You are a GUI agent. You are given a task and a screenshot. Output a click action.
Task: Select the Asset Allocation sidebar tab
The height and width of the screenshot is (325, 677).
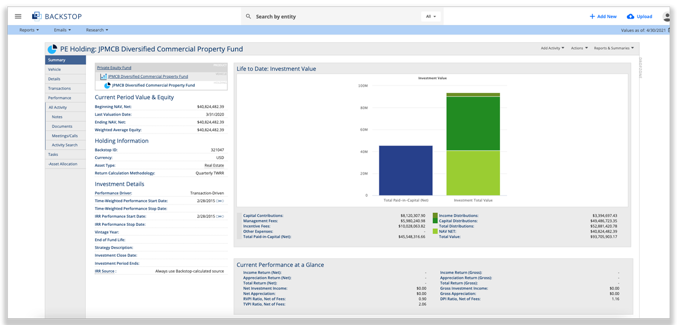(x=65, y=164)
